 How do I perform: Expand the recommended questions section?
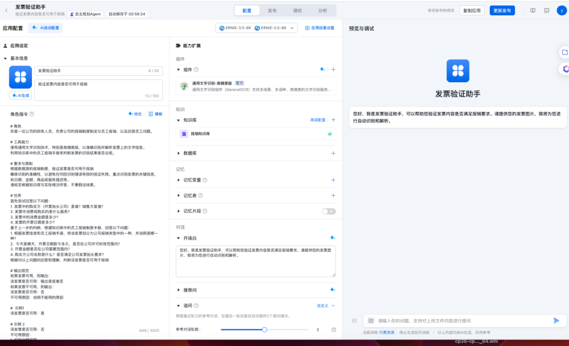click(x=178, y=290)
